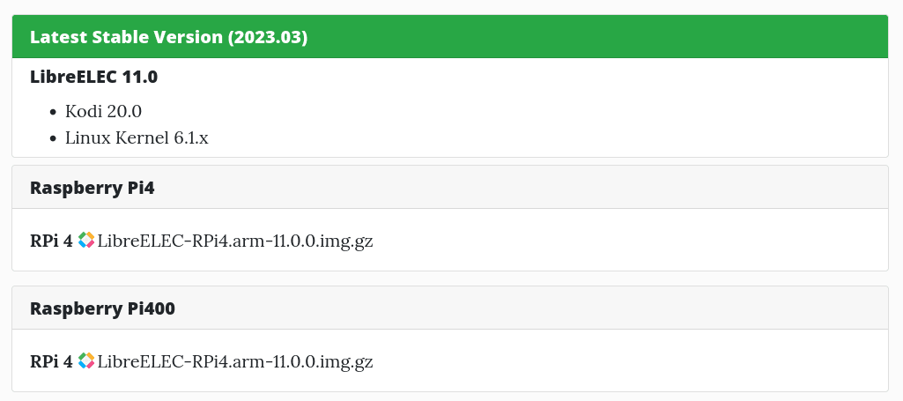Click the bold RPi 4 label under Raspberry Pi400

[x=51, y=361]
